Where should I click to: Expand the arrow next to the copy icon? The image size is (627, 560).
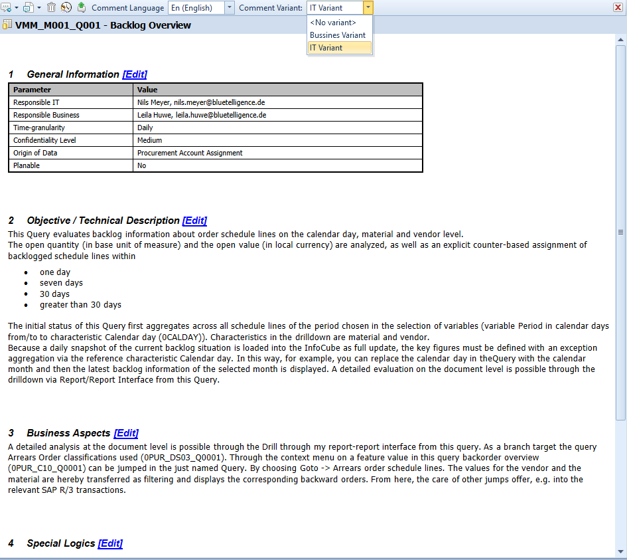[38, 7]
